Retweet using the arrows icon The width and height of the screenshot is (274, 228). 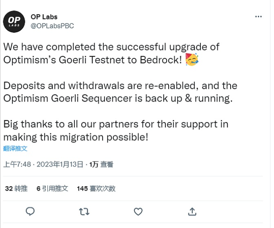84,211
